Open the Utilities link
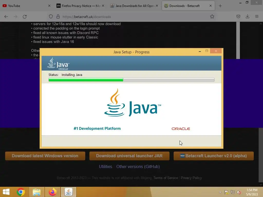 pos(106,166)
